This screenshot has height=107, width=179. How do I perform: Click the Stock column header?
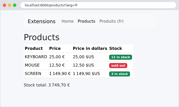121,49
